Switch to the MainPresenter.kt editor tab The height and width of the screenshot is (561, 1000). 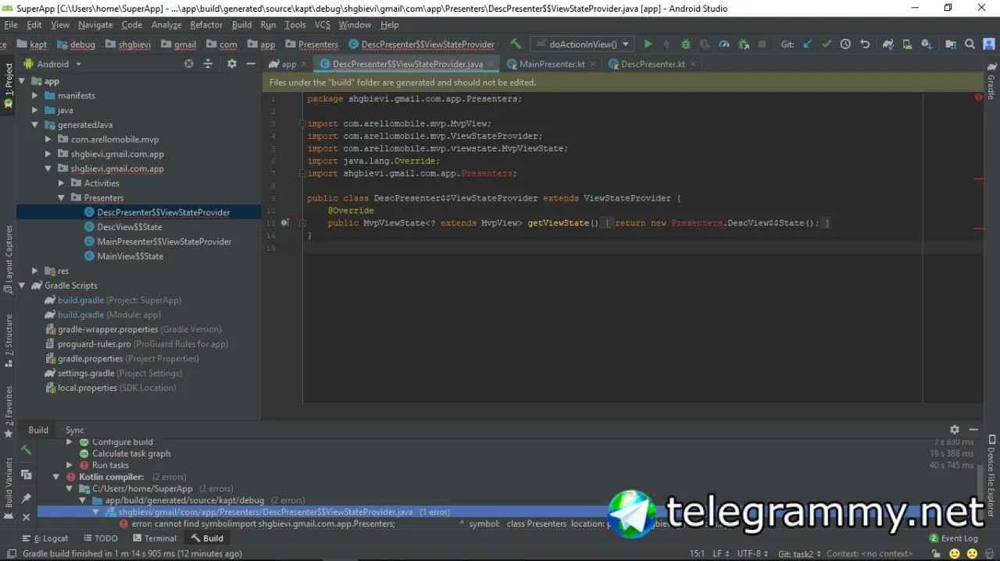point(552,64)
